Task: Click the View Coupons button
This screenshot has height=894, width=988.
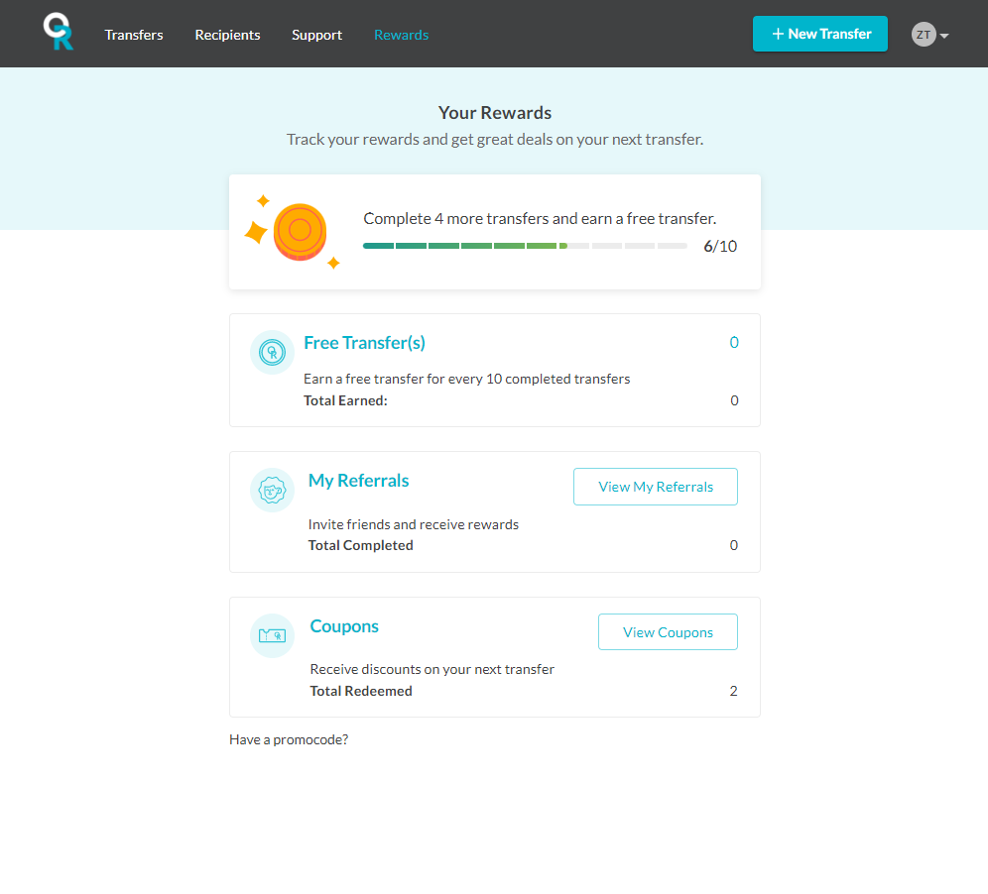Action: 668,632
